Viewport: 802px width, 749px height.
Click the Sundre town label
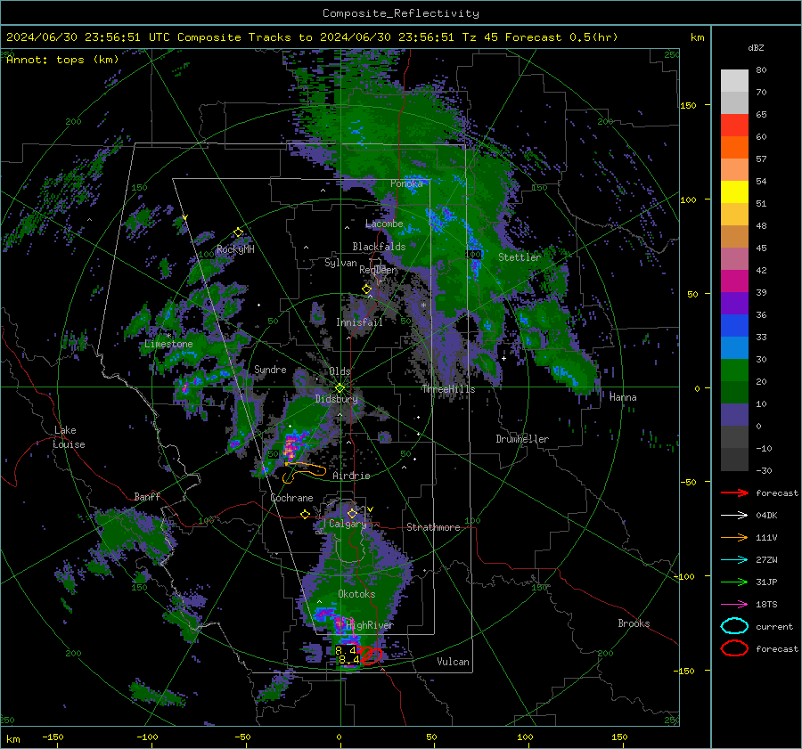pos(270,370)
